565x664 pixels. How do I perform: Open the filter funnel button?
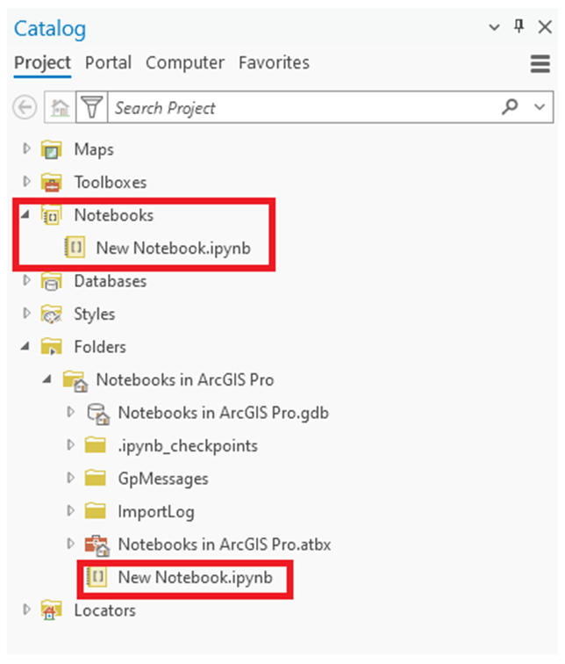point(92,107)
